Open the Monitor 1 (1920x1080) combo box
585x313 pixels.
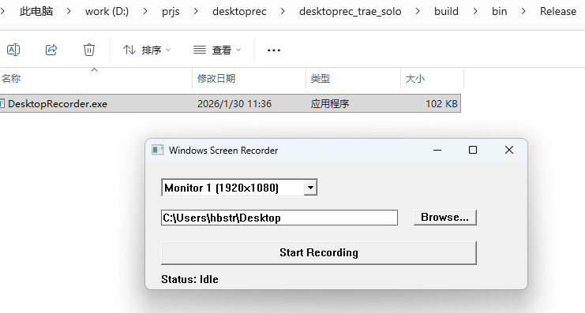point(239,188)
